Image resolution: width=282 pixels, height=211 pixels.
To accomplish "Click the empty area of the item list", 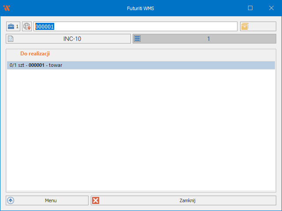I will coord(140,132).
